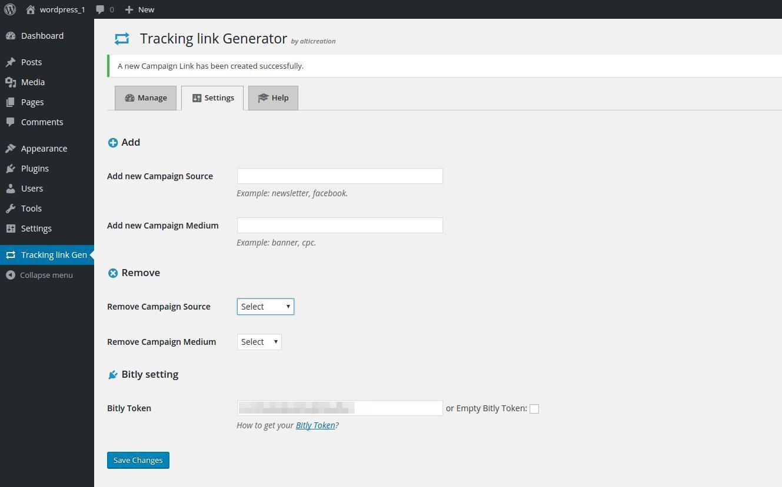Open the New content menu in admin bar
782x487 pixels.
point(140,9)
